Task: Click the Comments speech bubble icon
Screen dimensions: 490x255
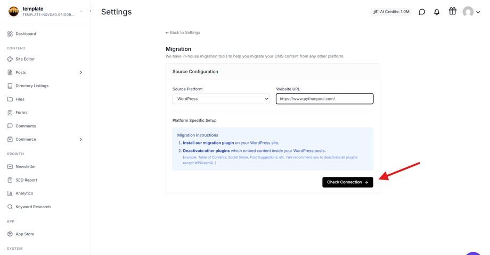Action: pyautogui.click(x=10, y=126)
